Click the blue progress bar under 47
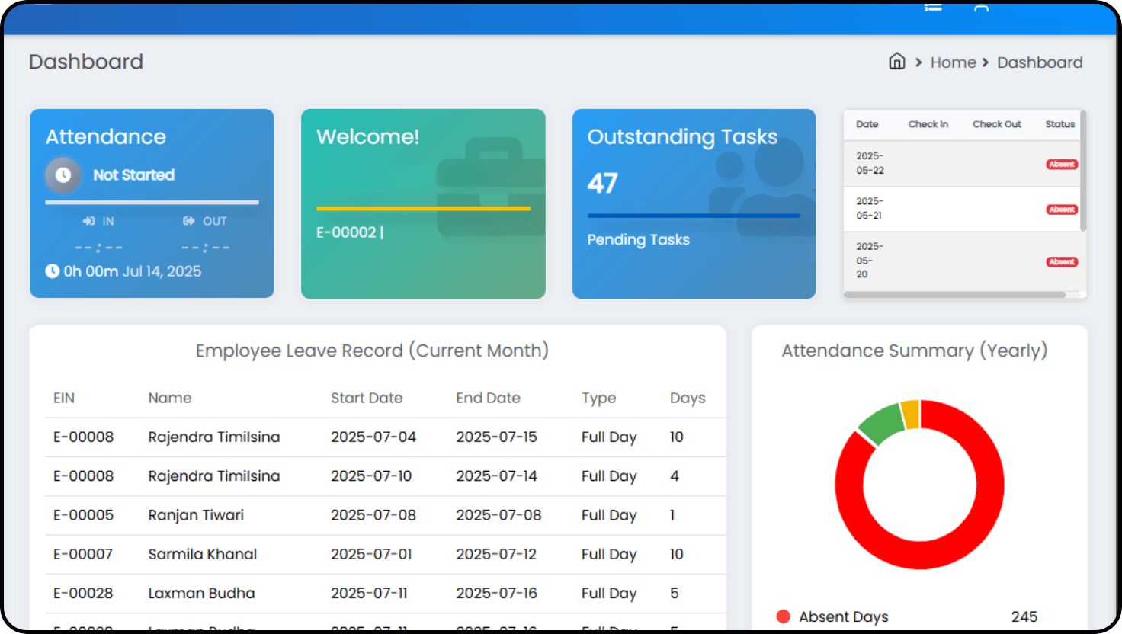Viewport: 1122px width, 634px height. click(x=694, y=216)
